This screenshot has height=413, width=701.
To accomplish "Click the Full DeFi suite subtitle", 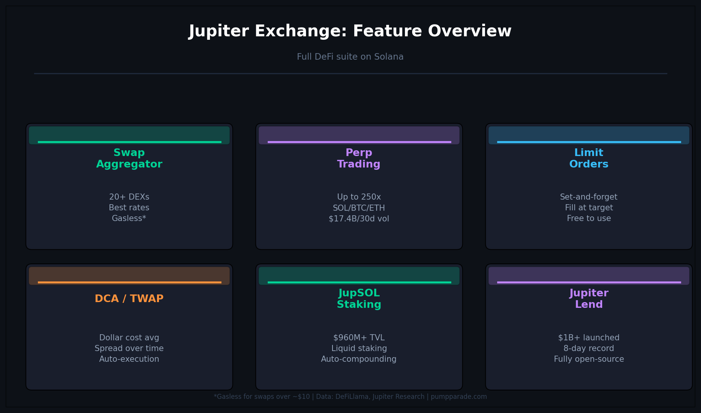I will coord(350,56).
